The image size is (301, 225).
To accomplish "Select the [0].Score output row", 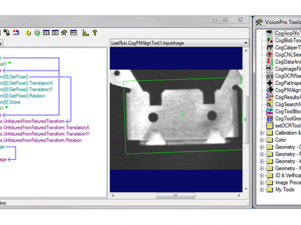I will (10, 102).
